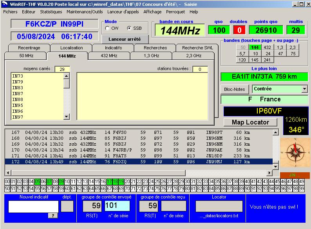Click the green department box 17
Screen dimensions: 311x229
coord(109,181)
